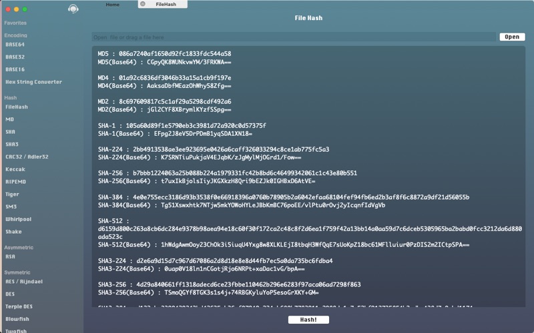
Task: Open DES in the sidebar
Action: pos(10,294)
